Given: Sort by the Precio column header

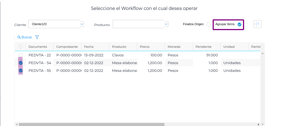Looking at the screenshot, I should point(145,47).
